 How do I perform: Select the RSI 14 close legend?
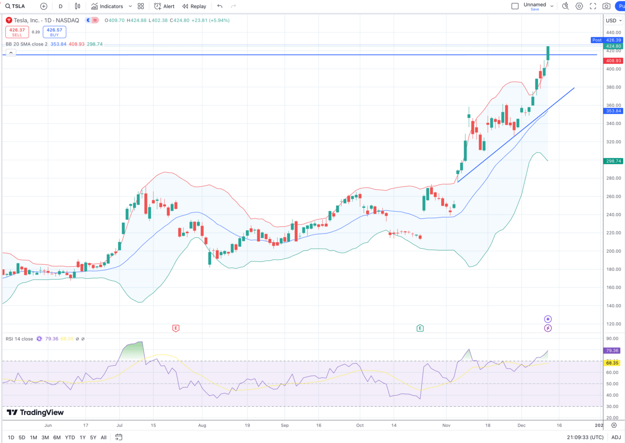tap(19, 339)
